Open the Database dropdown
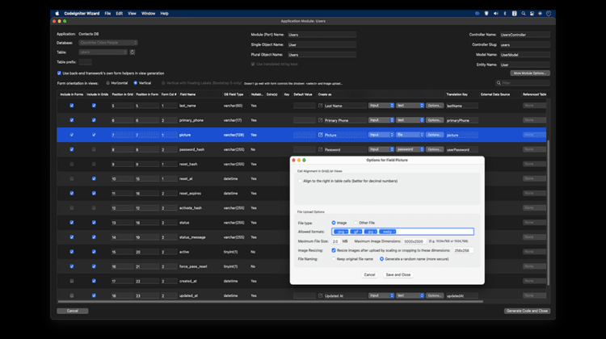 108,43
